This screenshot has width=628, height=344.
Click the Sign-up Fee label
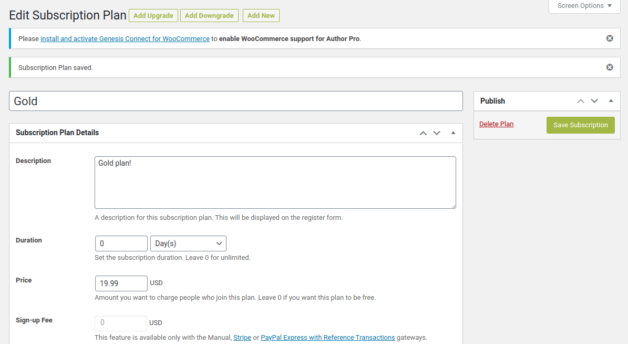34,320
